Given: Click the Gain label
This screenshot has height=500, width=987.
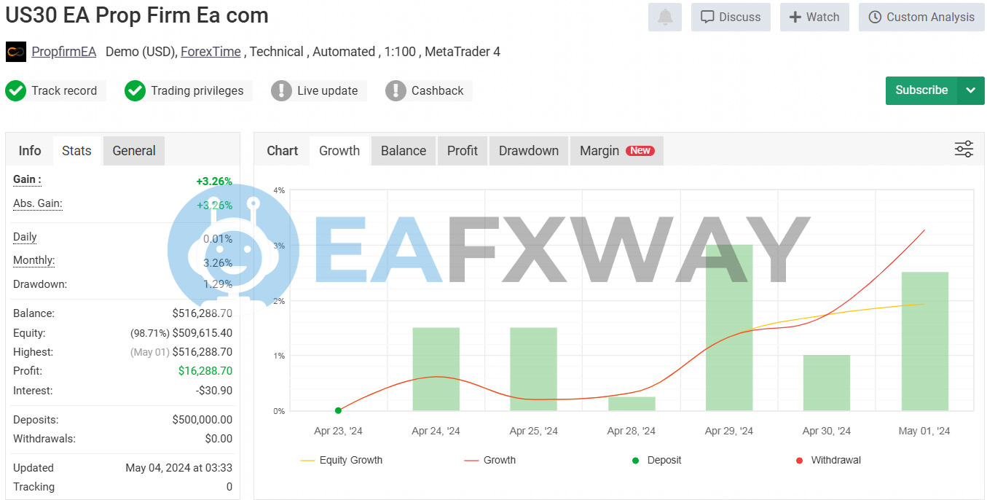Looking at the screenshot, I should click(28, 179).
